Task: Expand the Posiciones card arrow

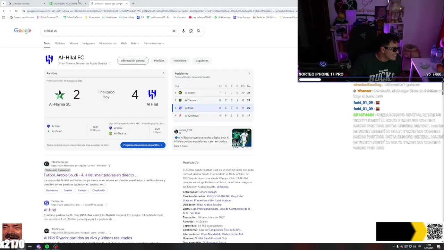Action: (249, 73)
